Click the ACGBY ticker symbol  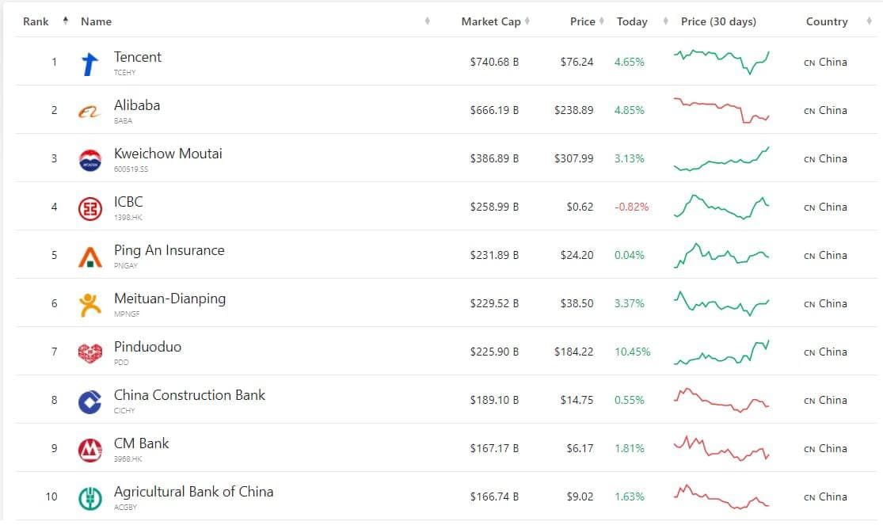[125, 508]
